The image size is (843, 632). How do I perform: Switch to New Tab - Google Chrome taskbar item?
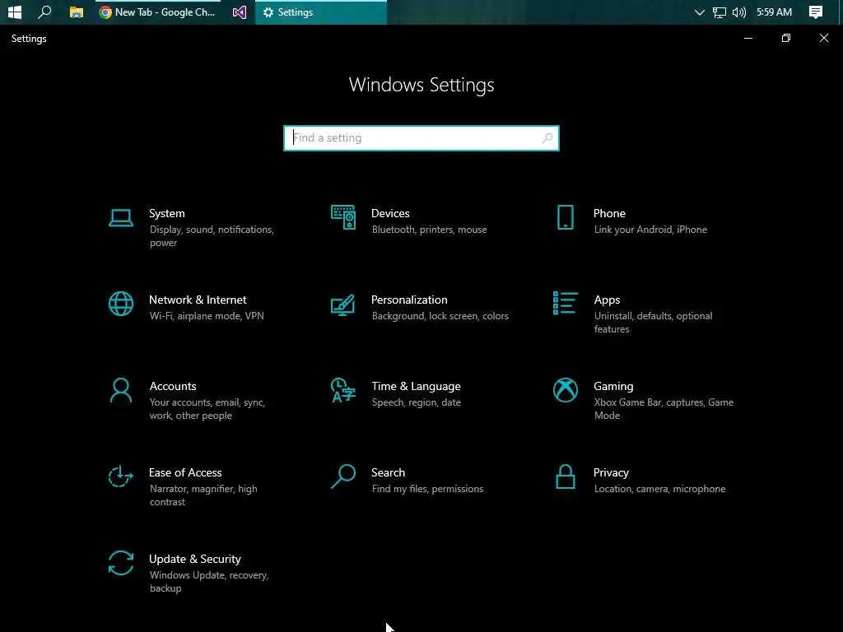[158, 12]
